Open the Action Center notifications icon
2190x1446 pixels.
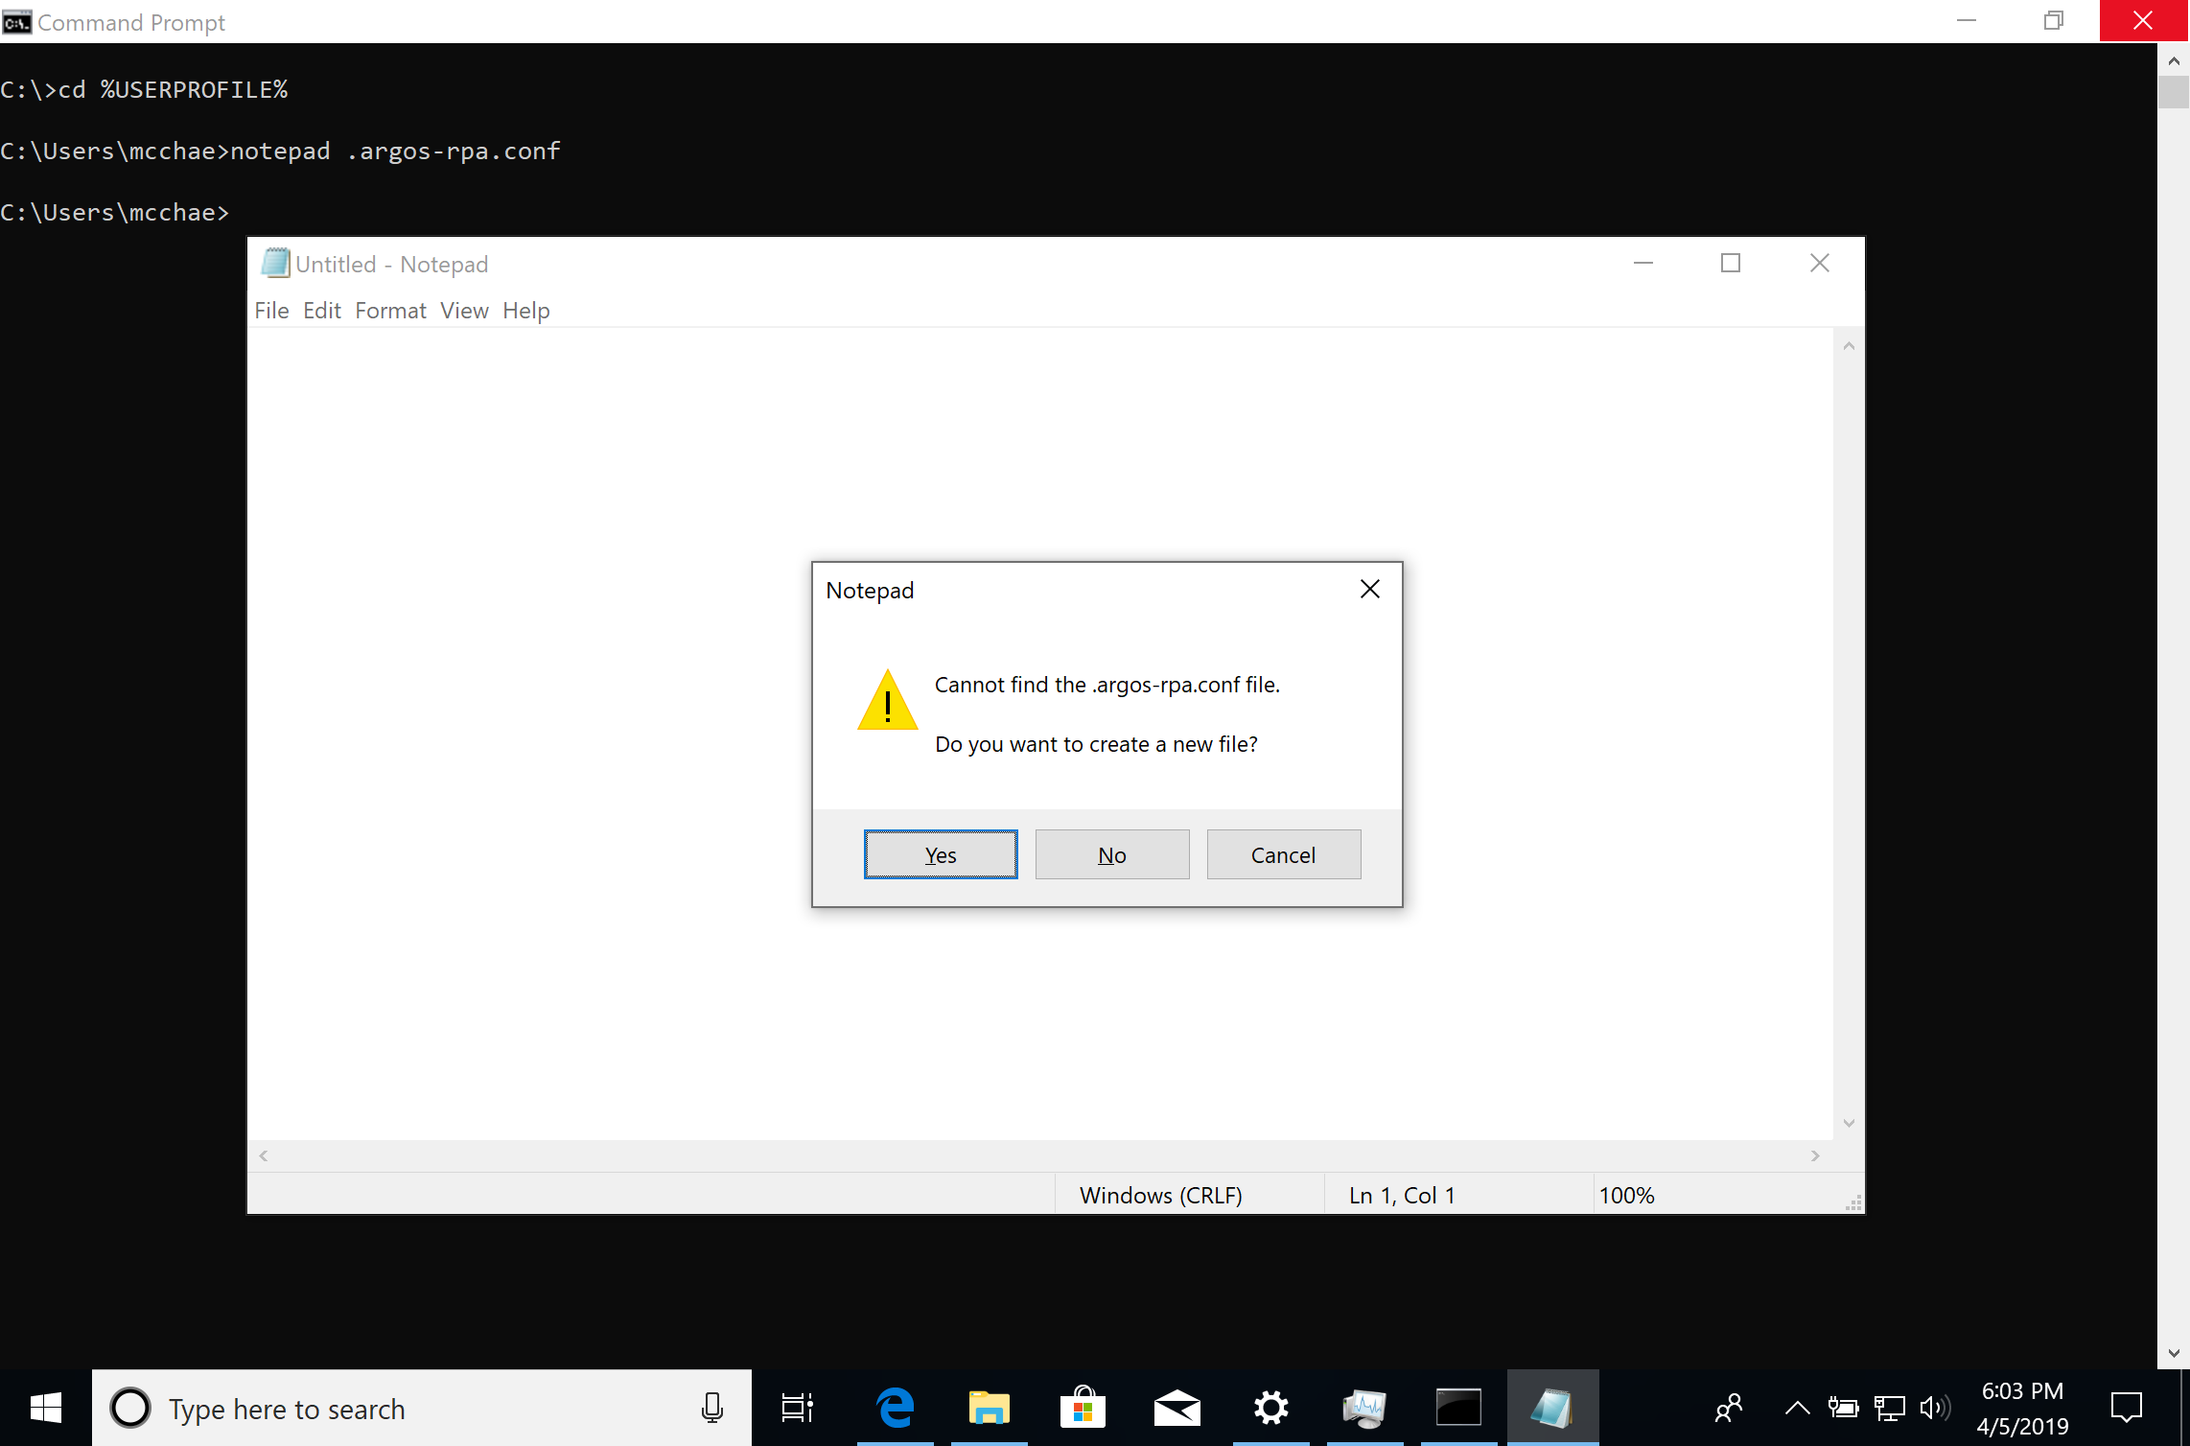[2126, 1408]
